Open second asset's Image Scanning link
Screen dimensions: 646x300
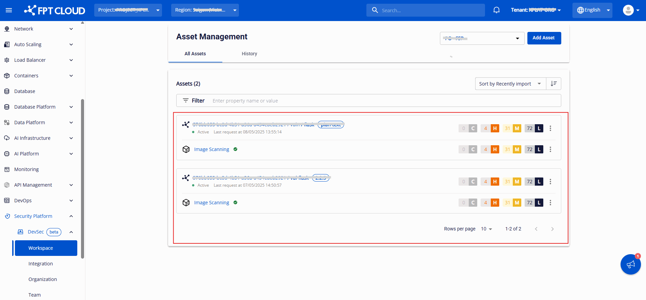coord(211,203)
